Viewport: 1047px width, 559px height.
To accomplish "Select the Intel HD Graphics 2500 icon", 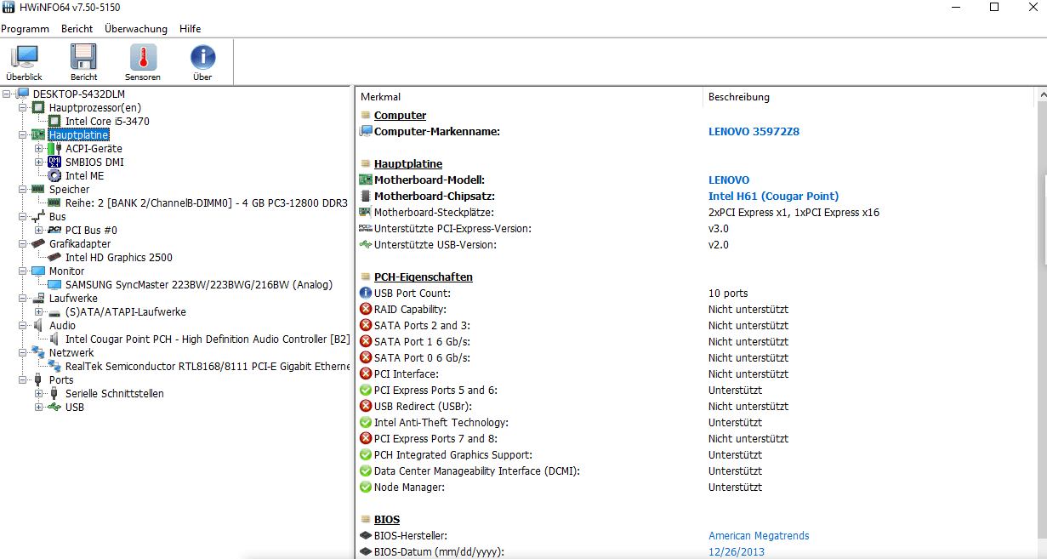I will (54, 258).
